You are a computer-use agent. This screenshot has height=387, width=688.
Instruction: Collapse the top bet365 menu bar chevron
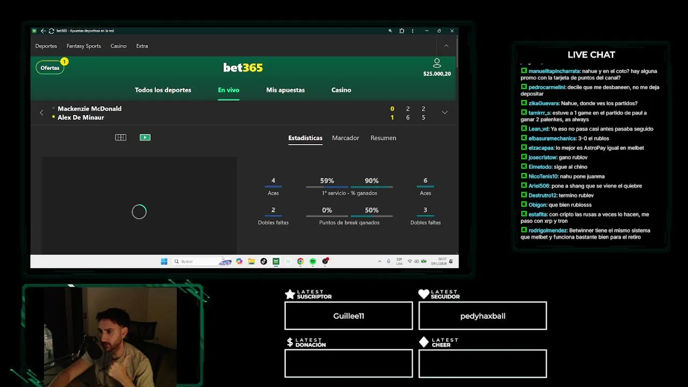pos(446,46)
